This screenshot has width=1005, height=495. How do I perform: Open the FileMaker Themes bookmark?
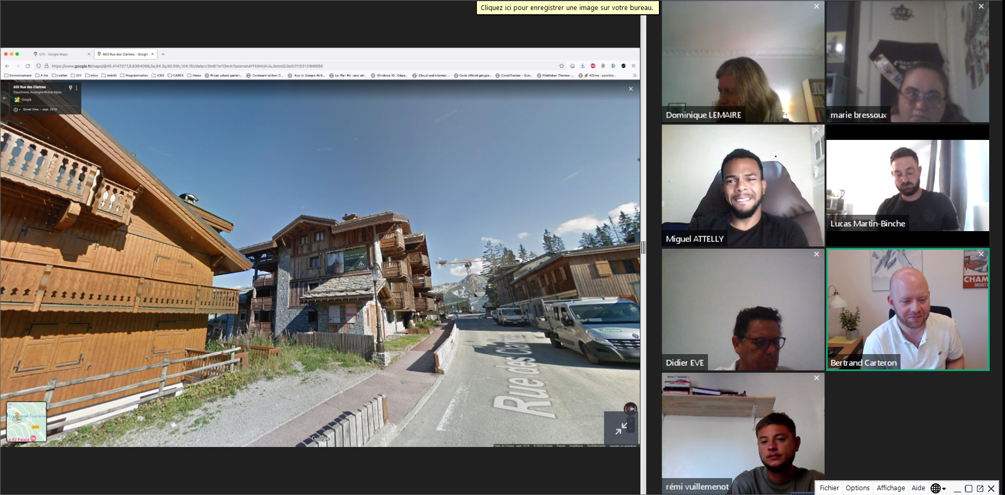pyautogui.click(x=556, y=75)
